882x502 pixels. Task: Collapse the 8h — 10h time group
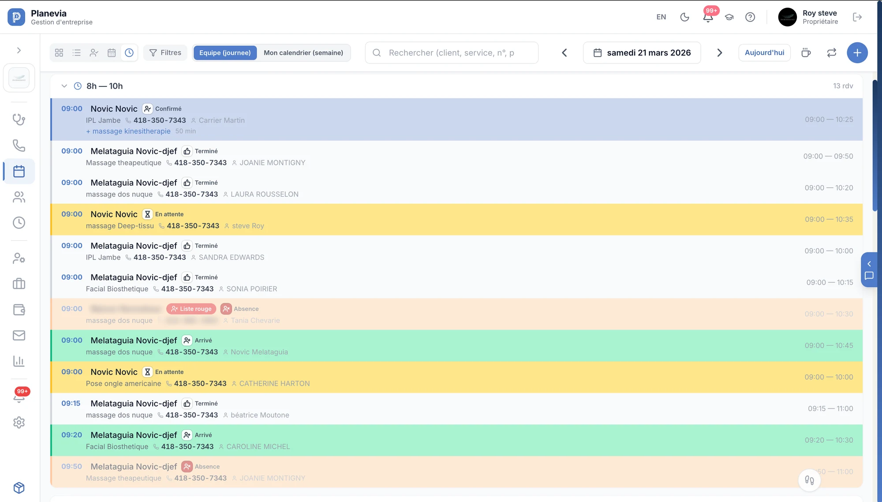pyautogui.click(x=64, y=86)
